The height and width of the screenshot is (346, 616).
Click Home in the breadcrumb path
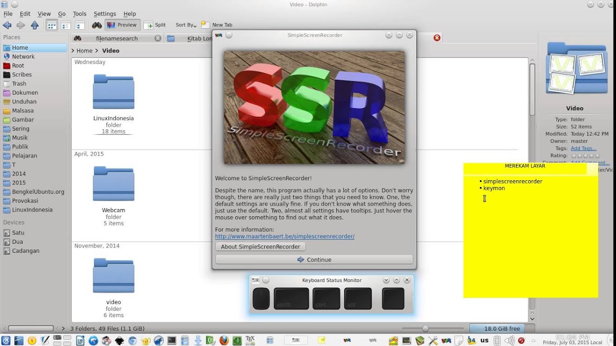click(x=84, y=50)
